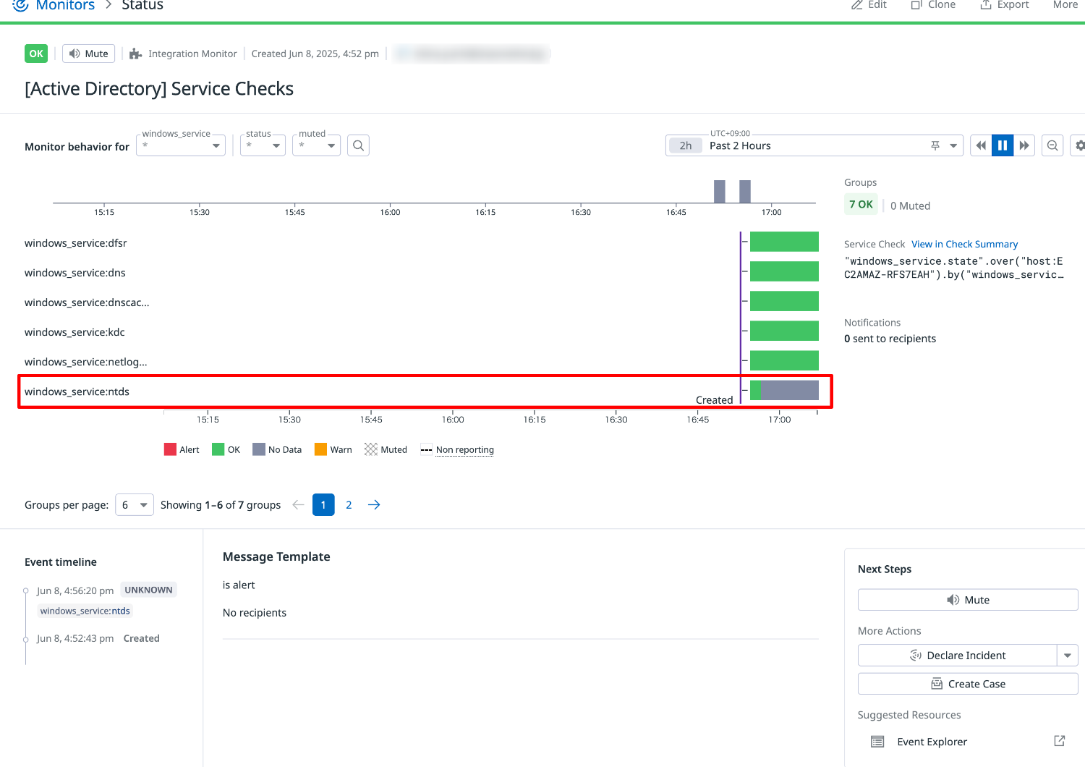The image size is (1085, 767).
Task: Open the Groups per page dropdown
Action: point(135,504)
